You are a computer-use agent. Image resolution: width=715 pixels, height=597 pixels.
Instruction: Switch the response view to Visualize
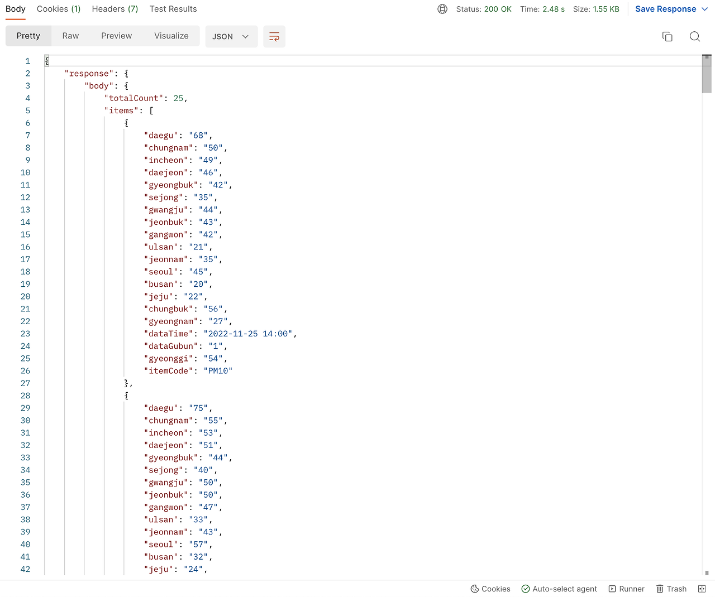[x=171, y=36]
